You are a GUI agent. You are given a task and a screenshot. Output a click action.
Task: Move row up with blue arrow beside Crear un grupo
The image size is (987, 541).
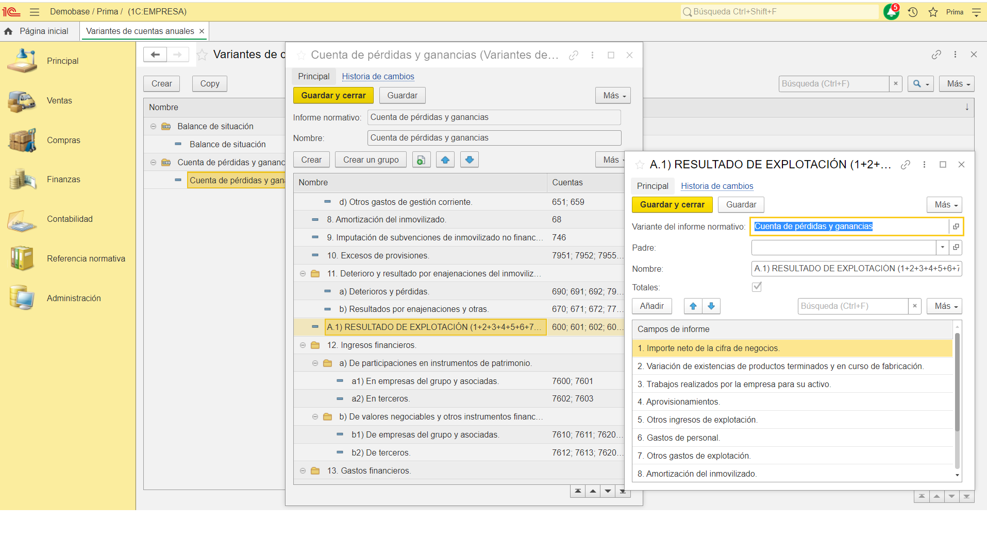(x=445, y=160)
